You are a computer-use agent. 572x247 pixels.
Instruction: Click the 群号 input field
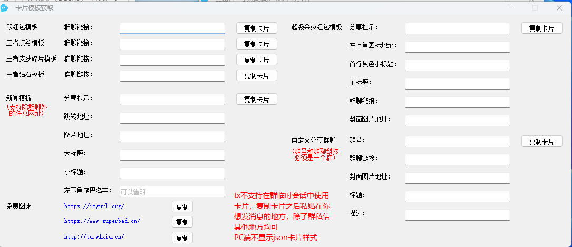457,142
